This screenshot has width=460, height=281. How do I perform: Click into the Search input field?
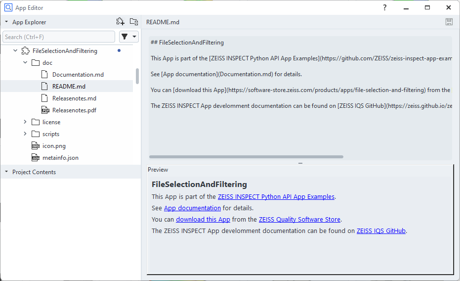point(58,37)
